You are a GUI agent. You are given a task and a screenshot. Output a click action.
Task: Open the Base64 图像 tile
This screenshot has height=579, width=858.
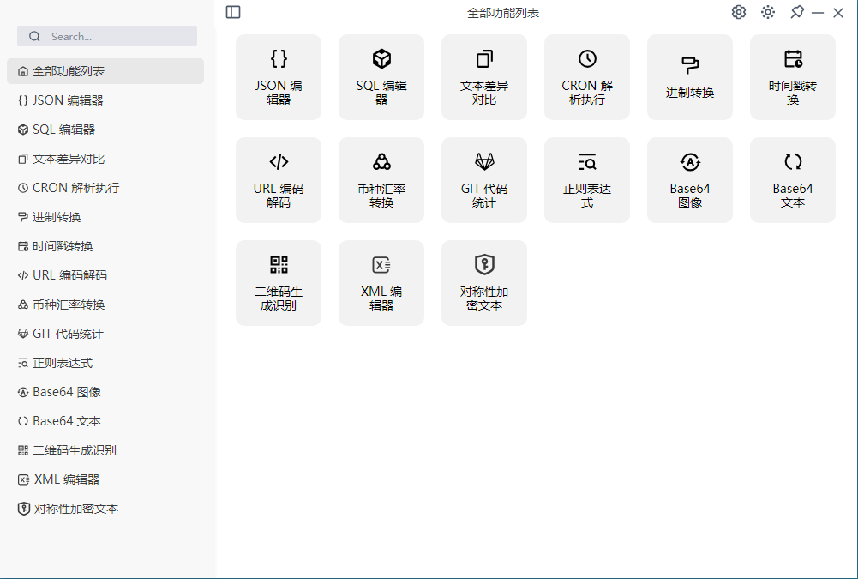(x=690, y=180)
